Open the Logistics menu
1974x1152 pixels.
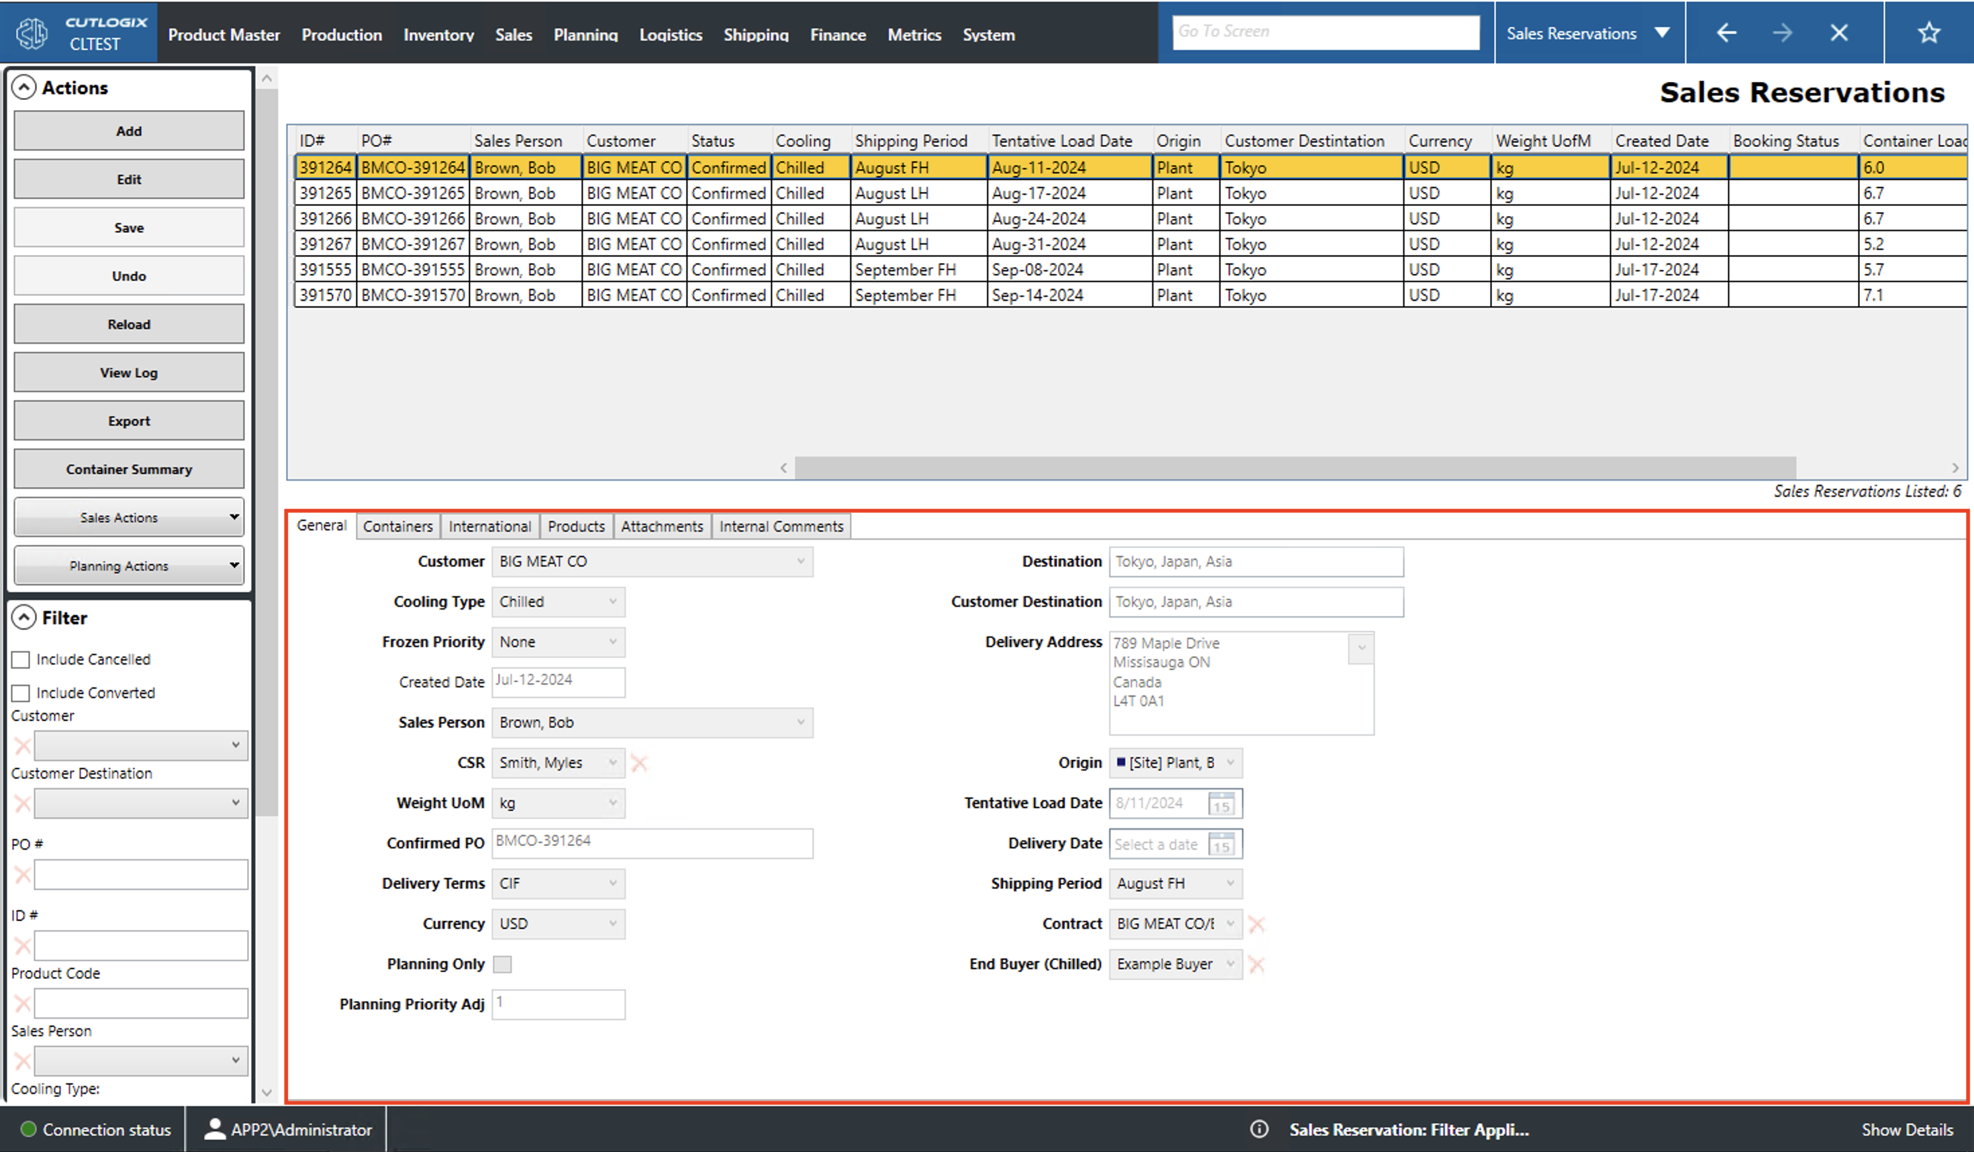[x=670, y=34]
